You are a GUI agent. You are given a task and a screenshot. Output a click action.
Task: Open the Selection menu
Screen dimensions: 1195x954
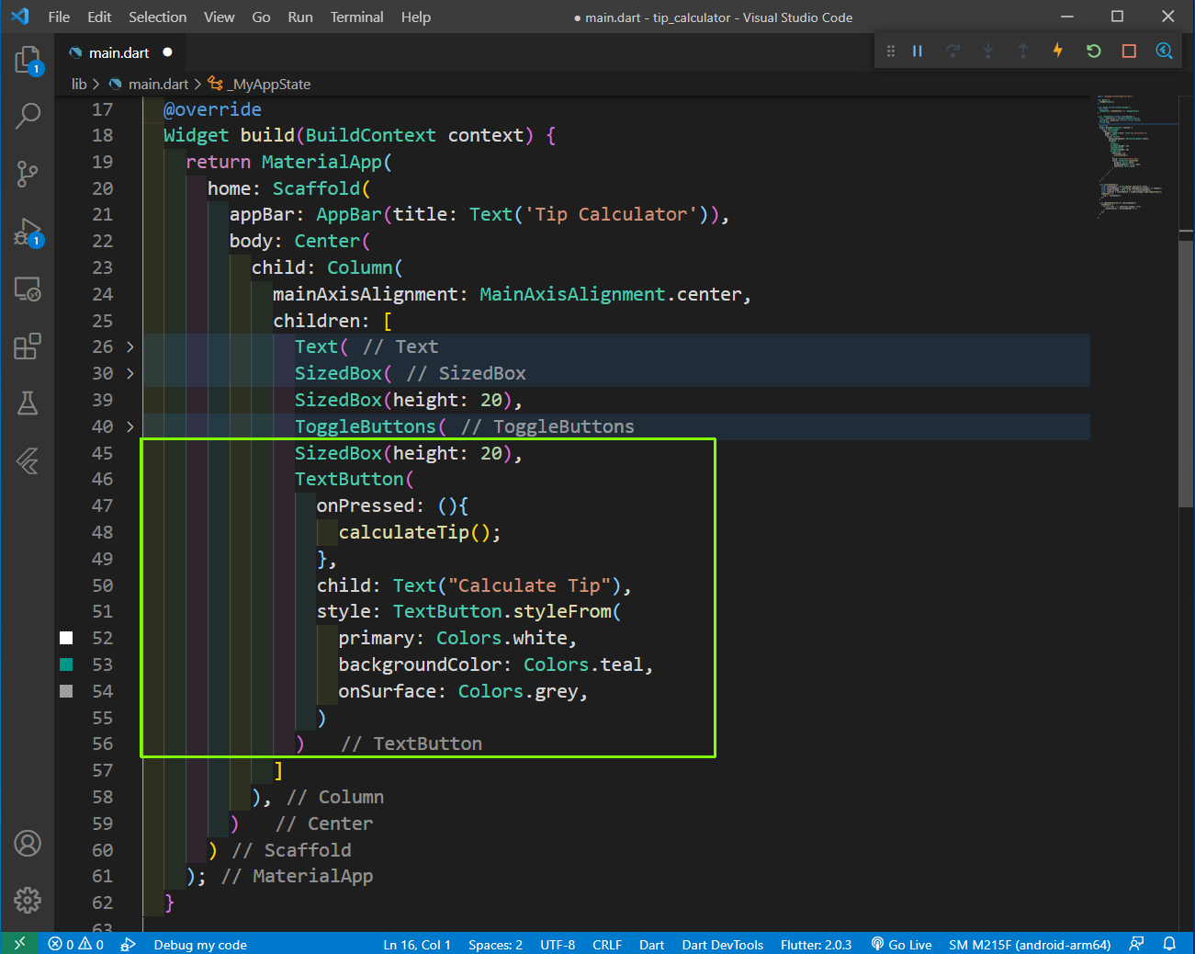coord(157,17)
